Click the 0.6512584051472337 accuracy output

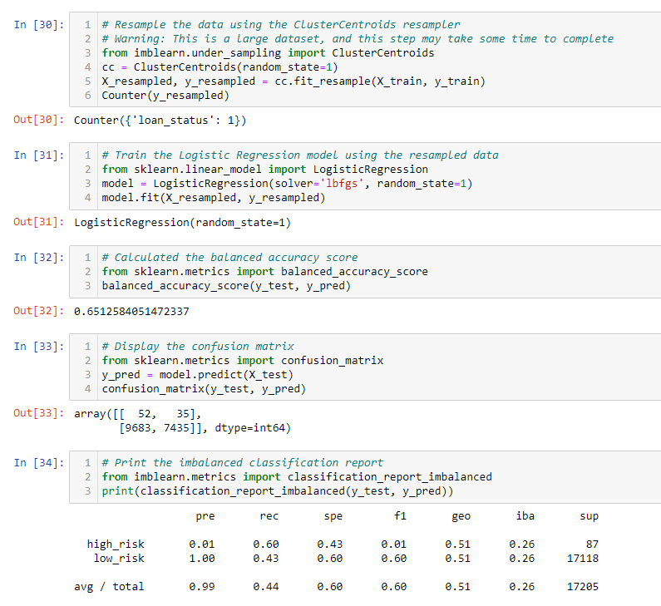coord(131,312)
